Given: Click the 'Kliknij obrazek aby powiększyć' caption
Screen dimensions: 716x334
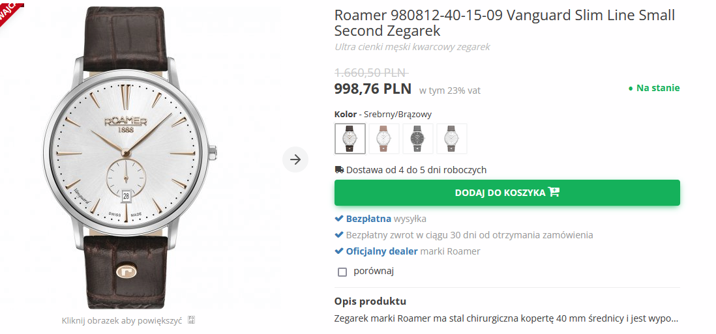Looking at the screenshot, I should (x=121, y=320).
